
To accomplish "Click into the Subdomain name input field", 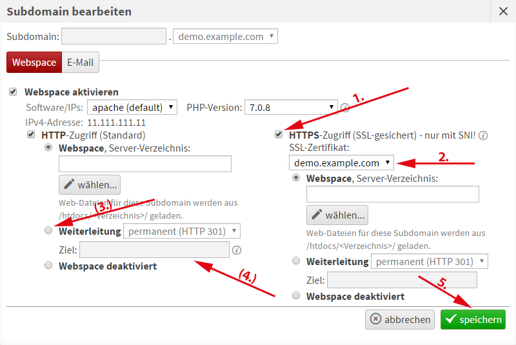I will (114, 36).
